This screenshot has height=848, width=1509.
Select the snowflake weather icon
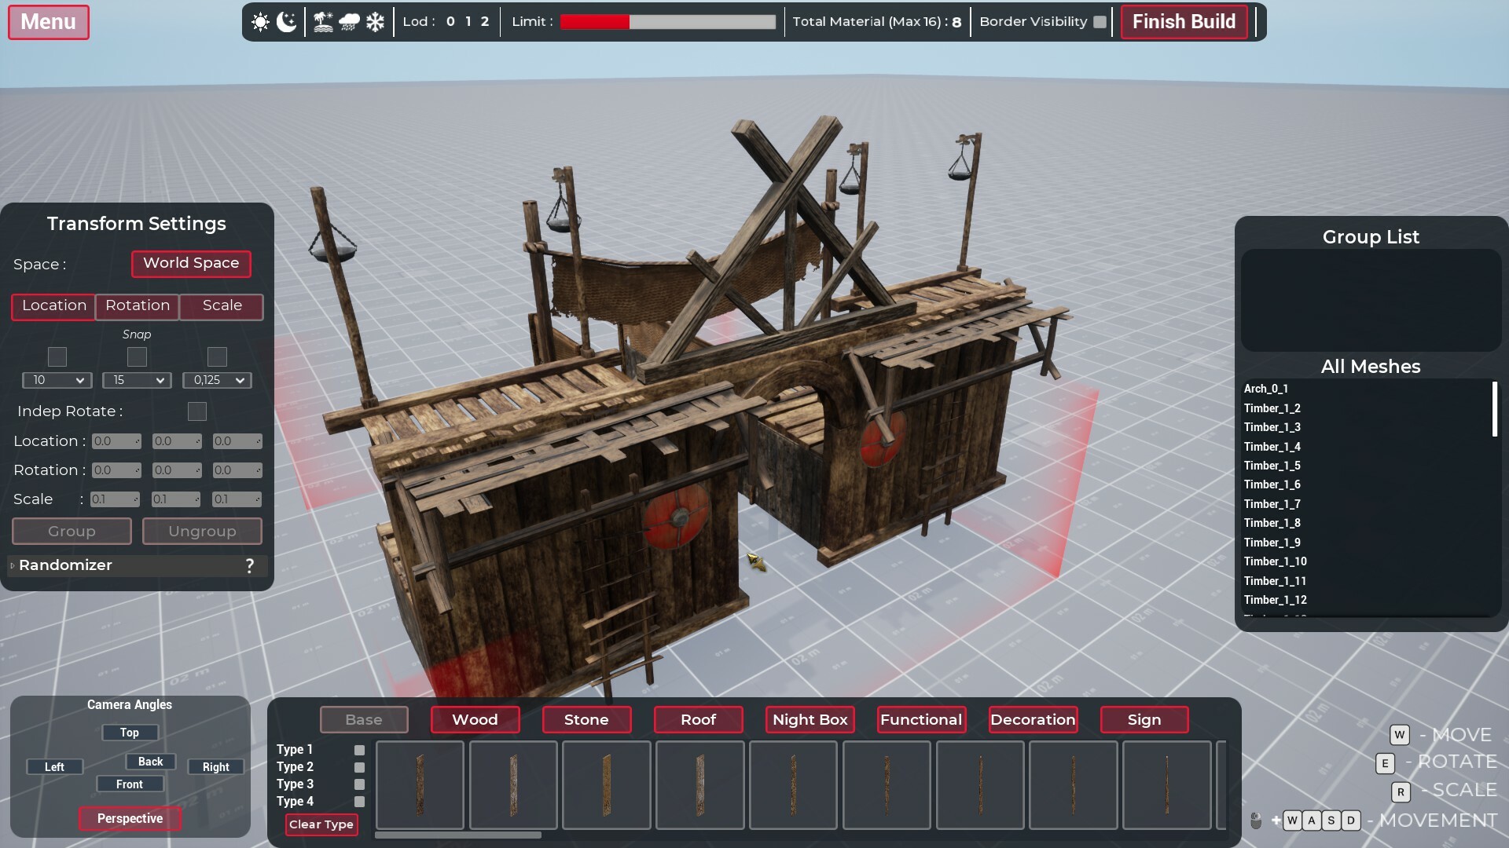coord(376,22)
